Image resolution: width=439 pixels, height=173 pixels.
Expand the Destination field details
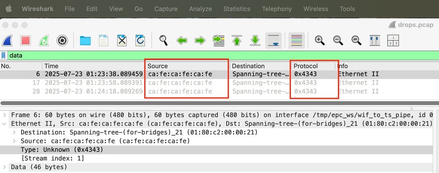point(15,133)
